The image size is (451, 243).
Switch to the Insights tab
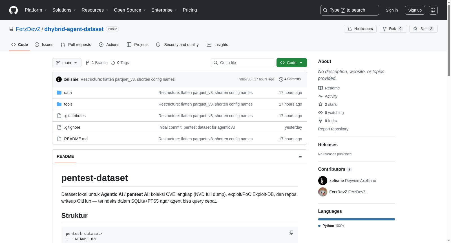pos(217,45)
